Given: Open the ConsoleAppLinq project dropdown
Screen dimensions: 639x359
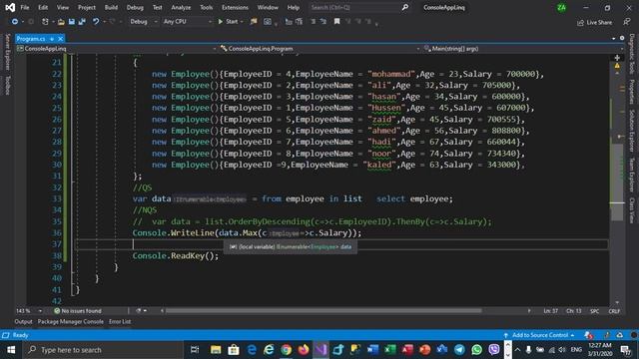Looking at the screenshot, I should (117, 49).
